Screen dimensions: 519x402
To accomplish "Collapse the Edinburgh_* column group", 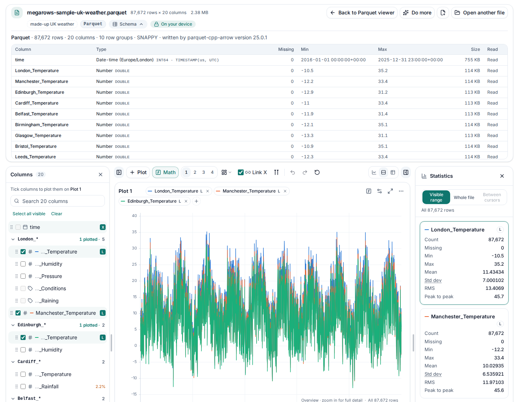I will click(x=13, y=325).
